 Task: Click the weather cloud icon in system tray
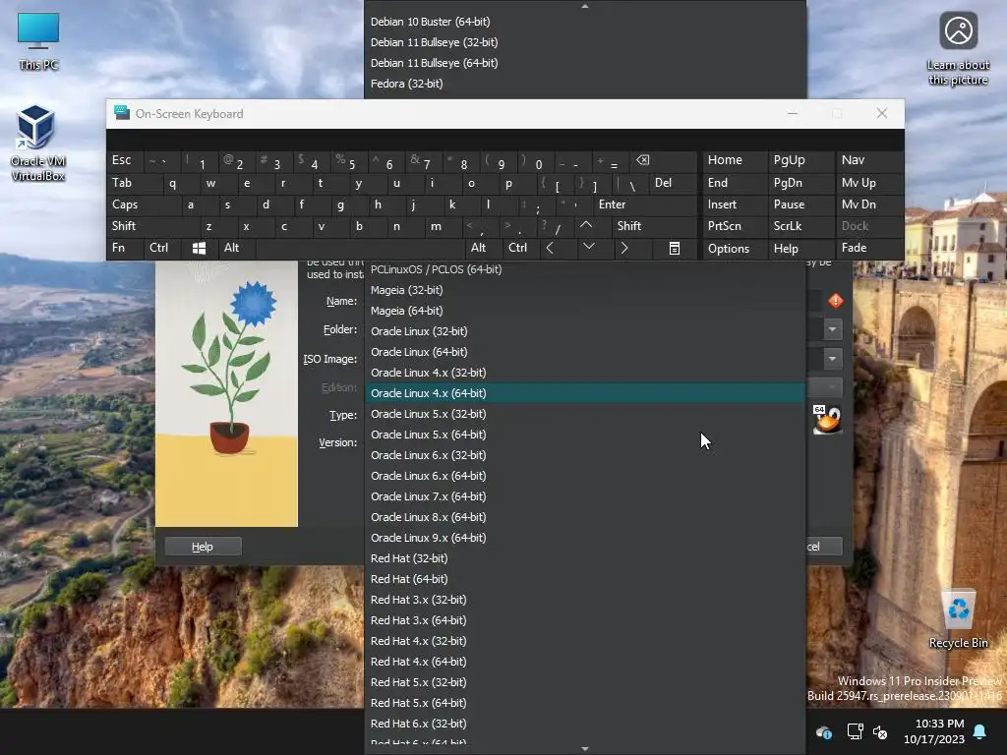click(x=824, y=731)
